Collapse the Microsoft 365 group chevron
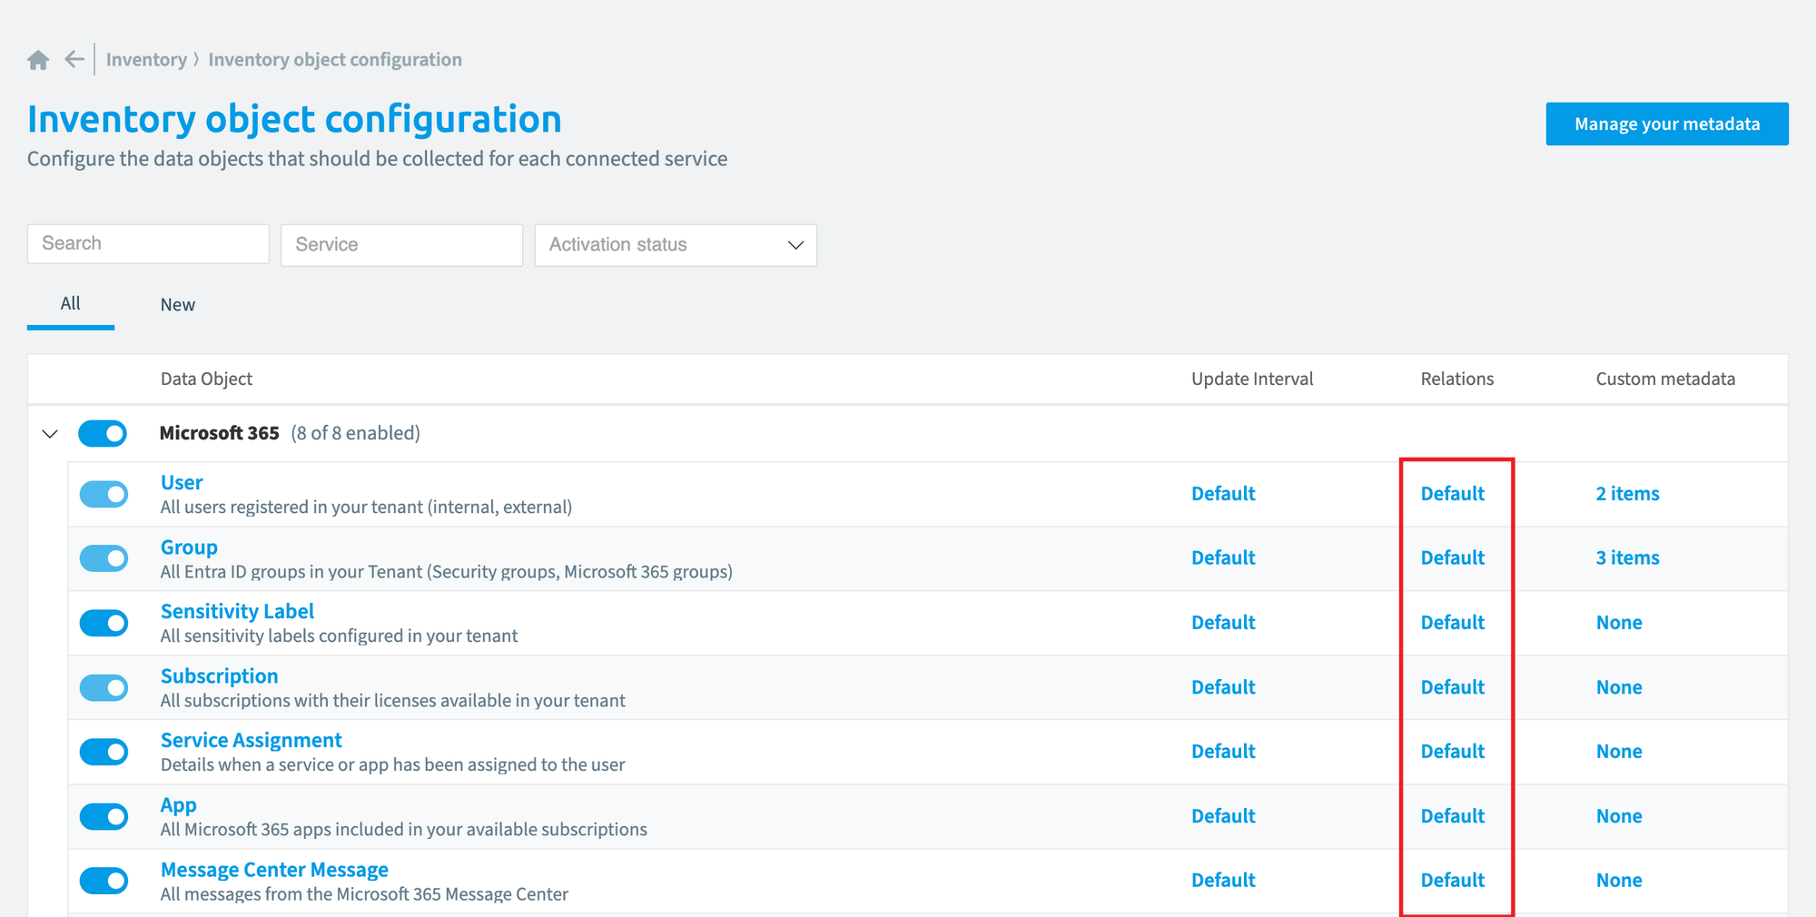 point(50,434)
